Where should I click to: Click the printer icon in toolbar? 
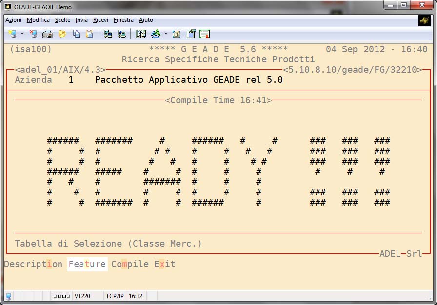[x=47, y=34]
